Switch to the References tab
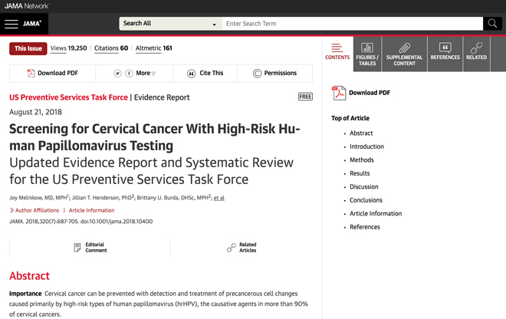 445,54
